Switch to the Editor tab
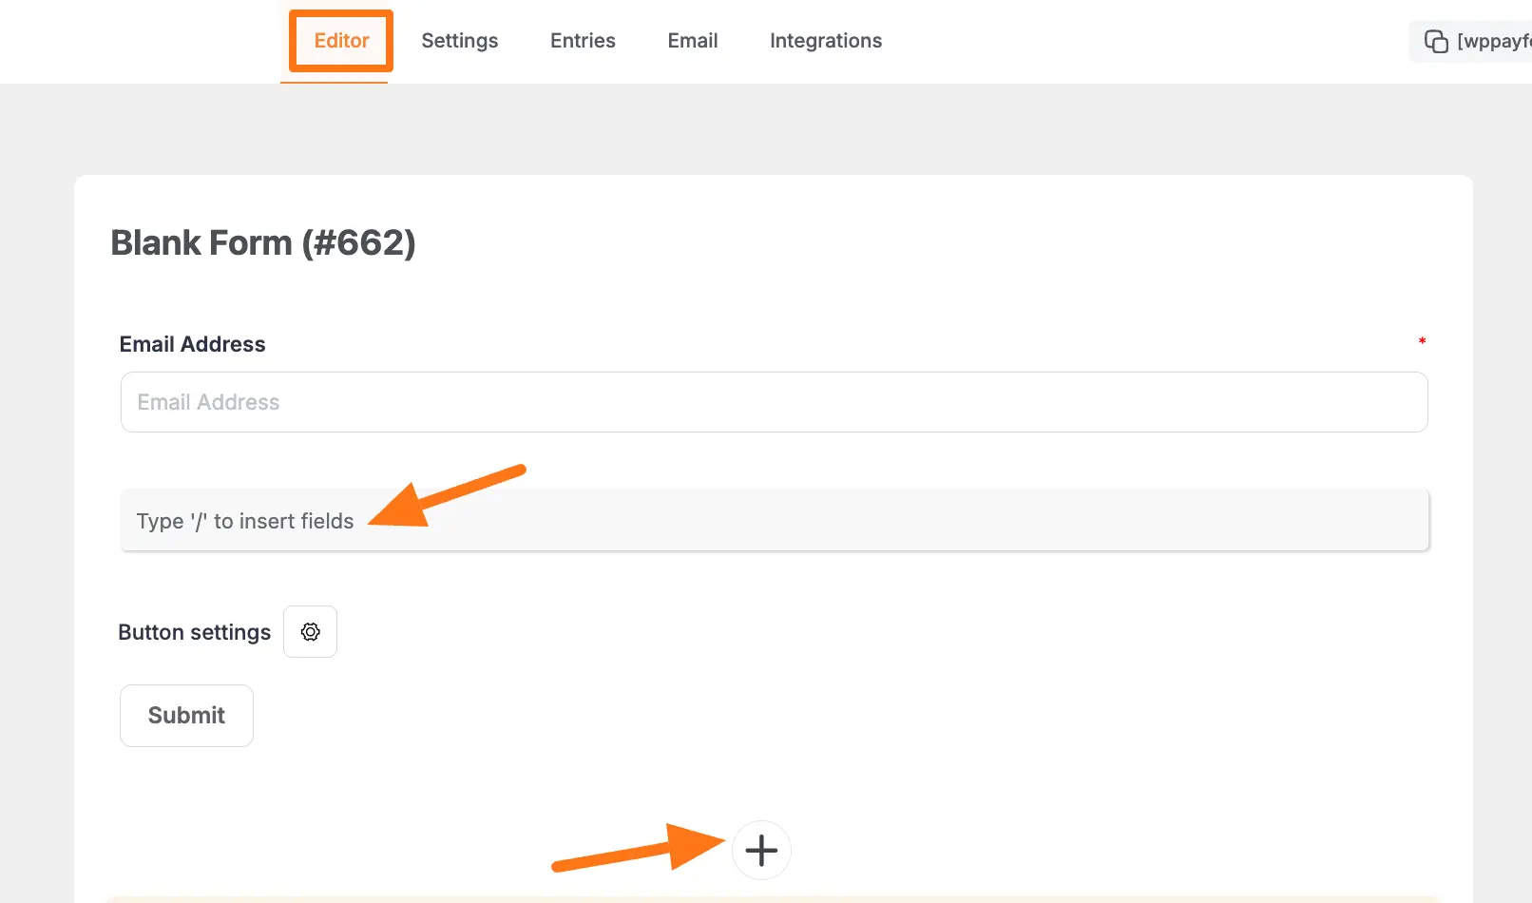Image resolution: width=1532 pixels, height=903 pixels. [341, 41]
